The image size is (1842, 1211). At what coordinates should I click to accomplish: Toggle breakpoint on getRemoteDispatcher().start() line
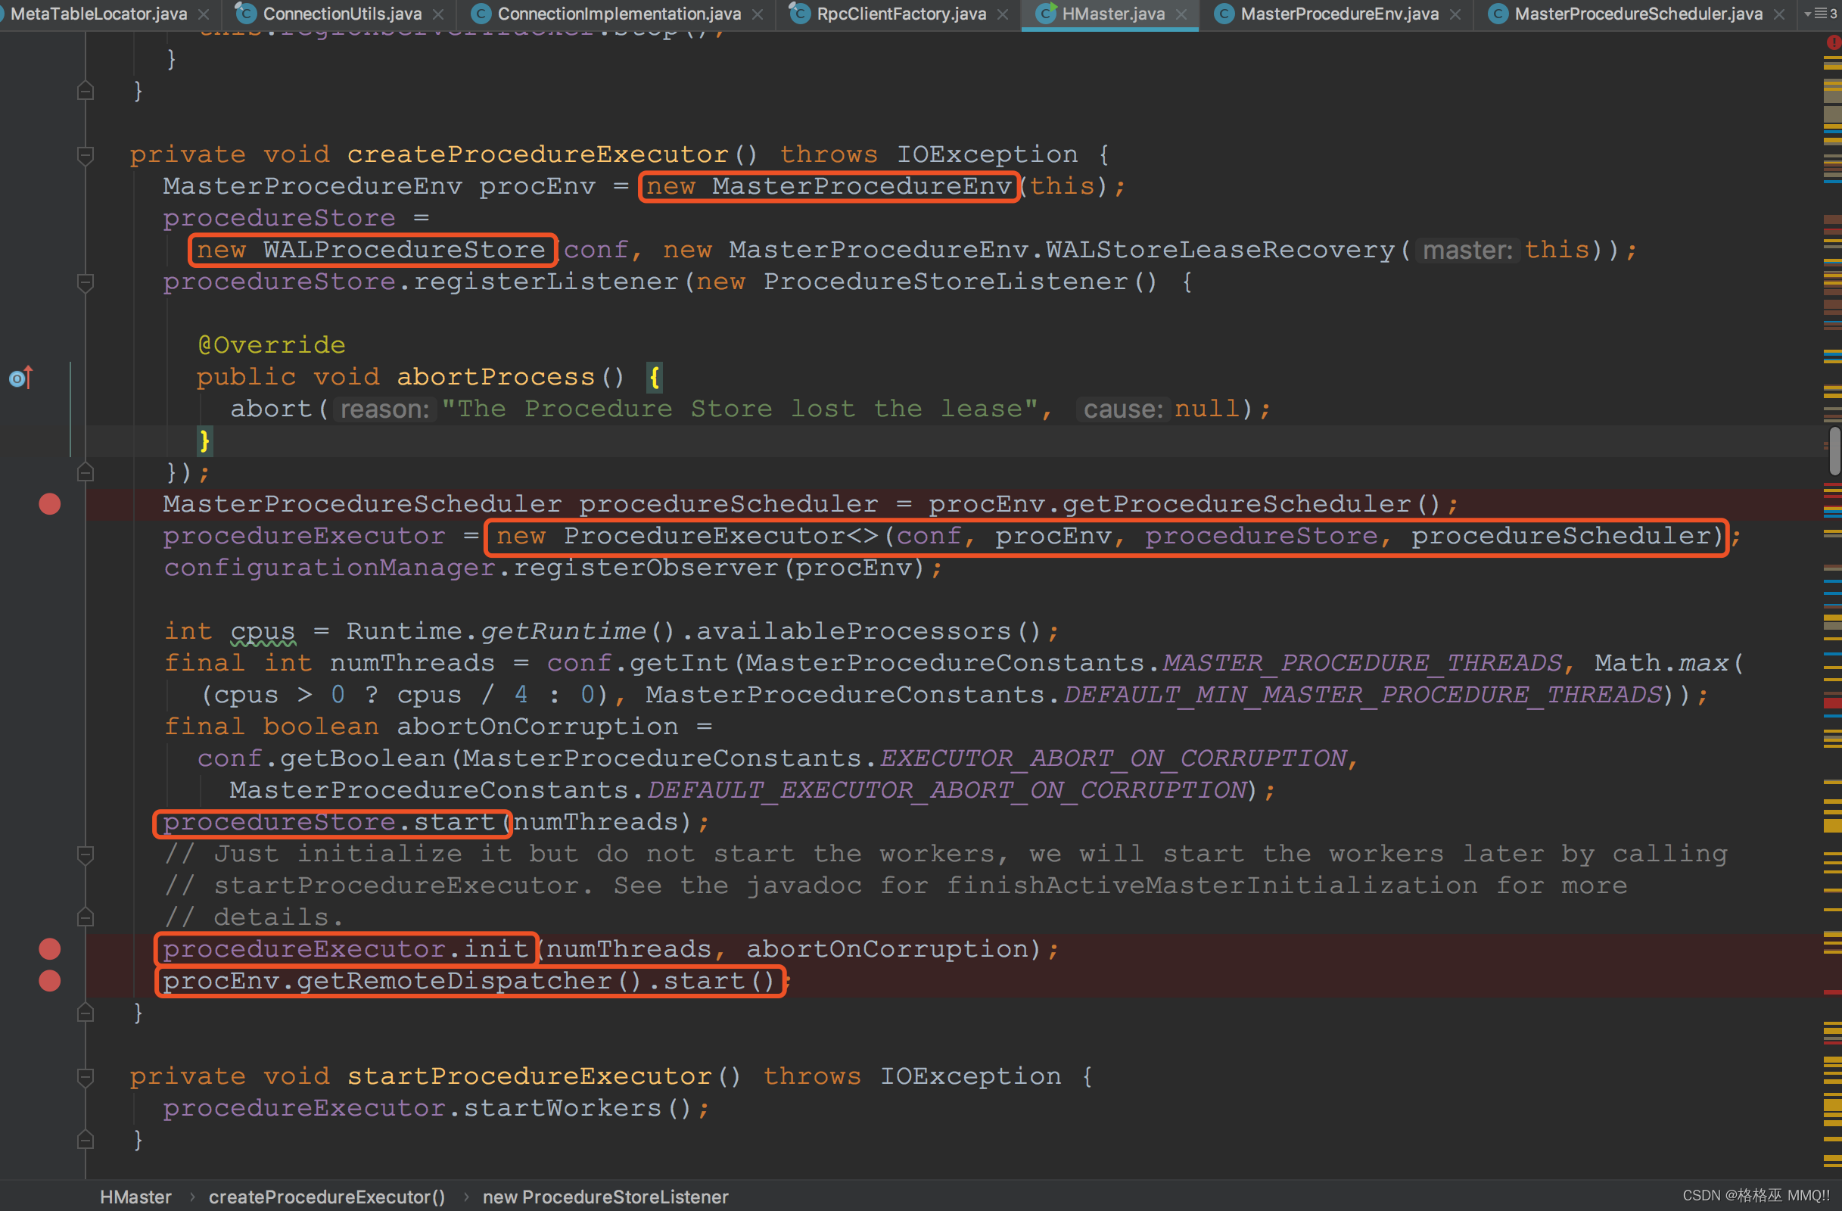tap(49, 980)
